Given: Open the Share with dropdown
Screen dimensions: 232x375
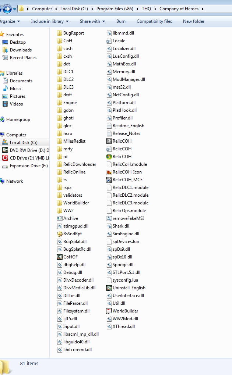Looking at the screenshot, I should tap(92, 21).
